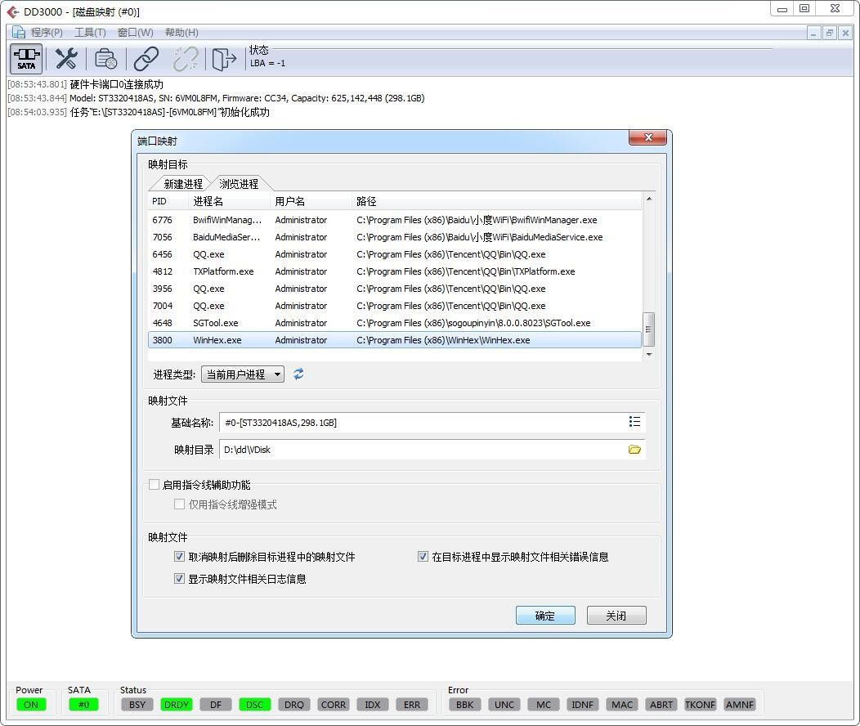Click the CORR status indicator
This screenshot has height=726, width=860.
pyautogui.click(x=334, y=705)
